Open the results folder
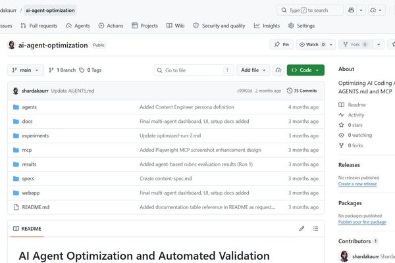 (x=29, y=164)
